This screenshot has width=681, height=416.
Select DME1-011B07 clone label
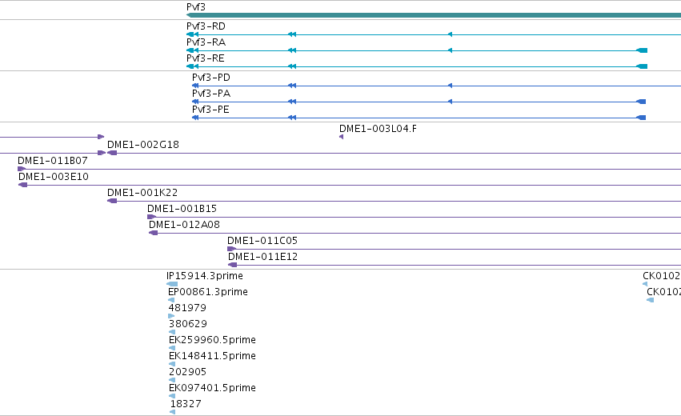coord(53,161)
